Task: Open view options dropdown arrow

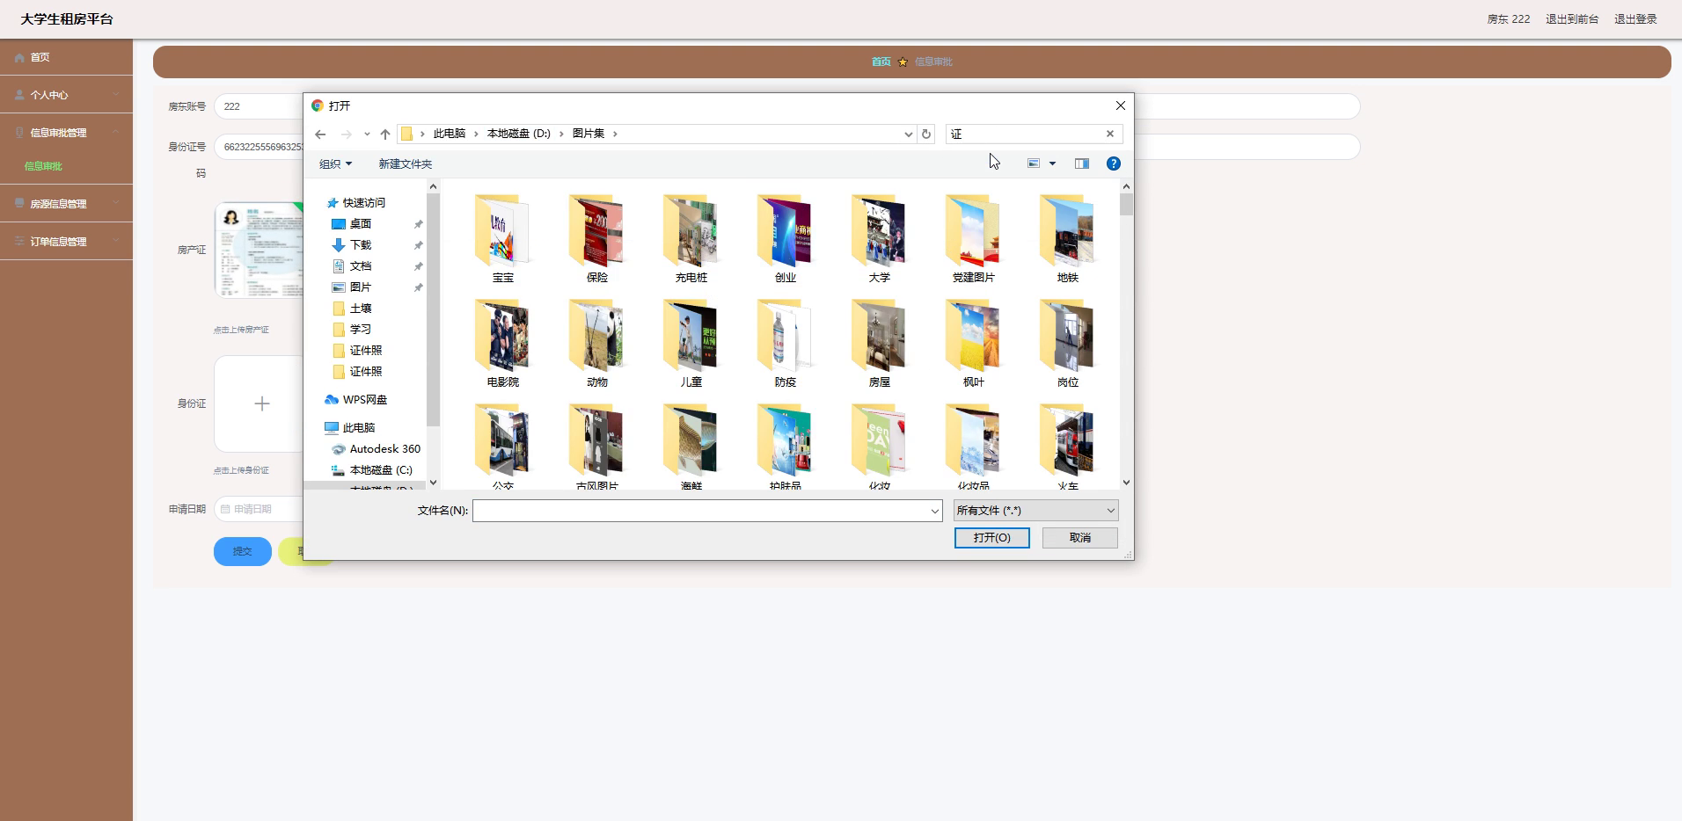Action: [x=1052, y=163]
